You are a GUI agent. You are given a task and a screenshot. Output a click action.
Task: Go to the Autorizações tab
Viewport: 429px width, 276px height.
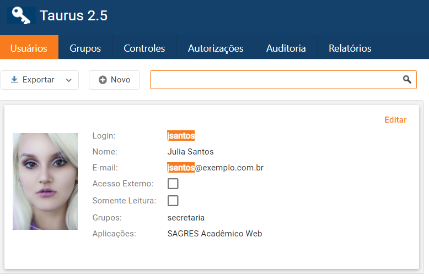(216, 48)
